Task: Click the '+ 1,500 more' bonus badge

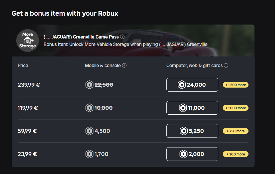Action: 236,85
